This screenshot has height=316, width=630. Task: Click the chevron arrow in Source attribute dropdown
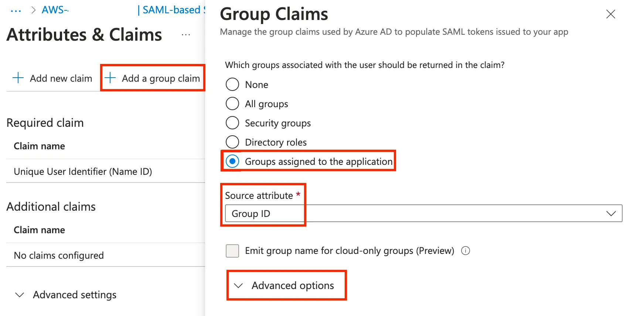click(611, 214)
